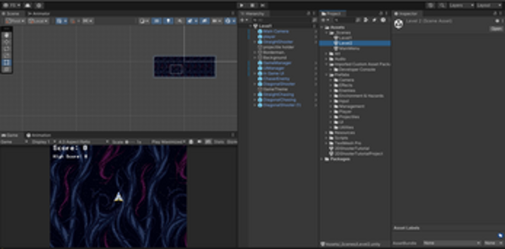The image size is (505, 249).
Task: Open the Layers dropdown
Action: click(461, 5)
